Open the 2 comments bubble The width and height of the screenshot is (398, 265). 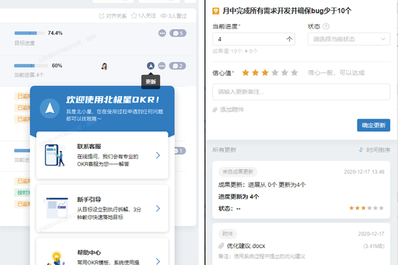click(177, 66)
